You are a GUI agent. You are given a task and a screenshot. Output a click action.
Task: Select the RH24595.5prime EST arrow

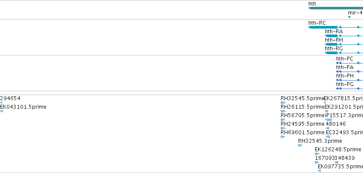pyautogui.click(x=283, y=128)
